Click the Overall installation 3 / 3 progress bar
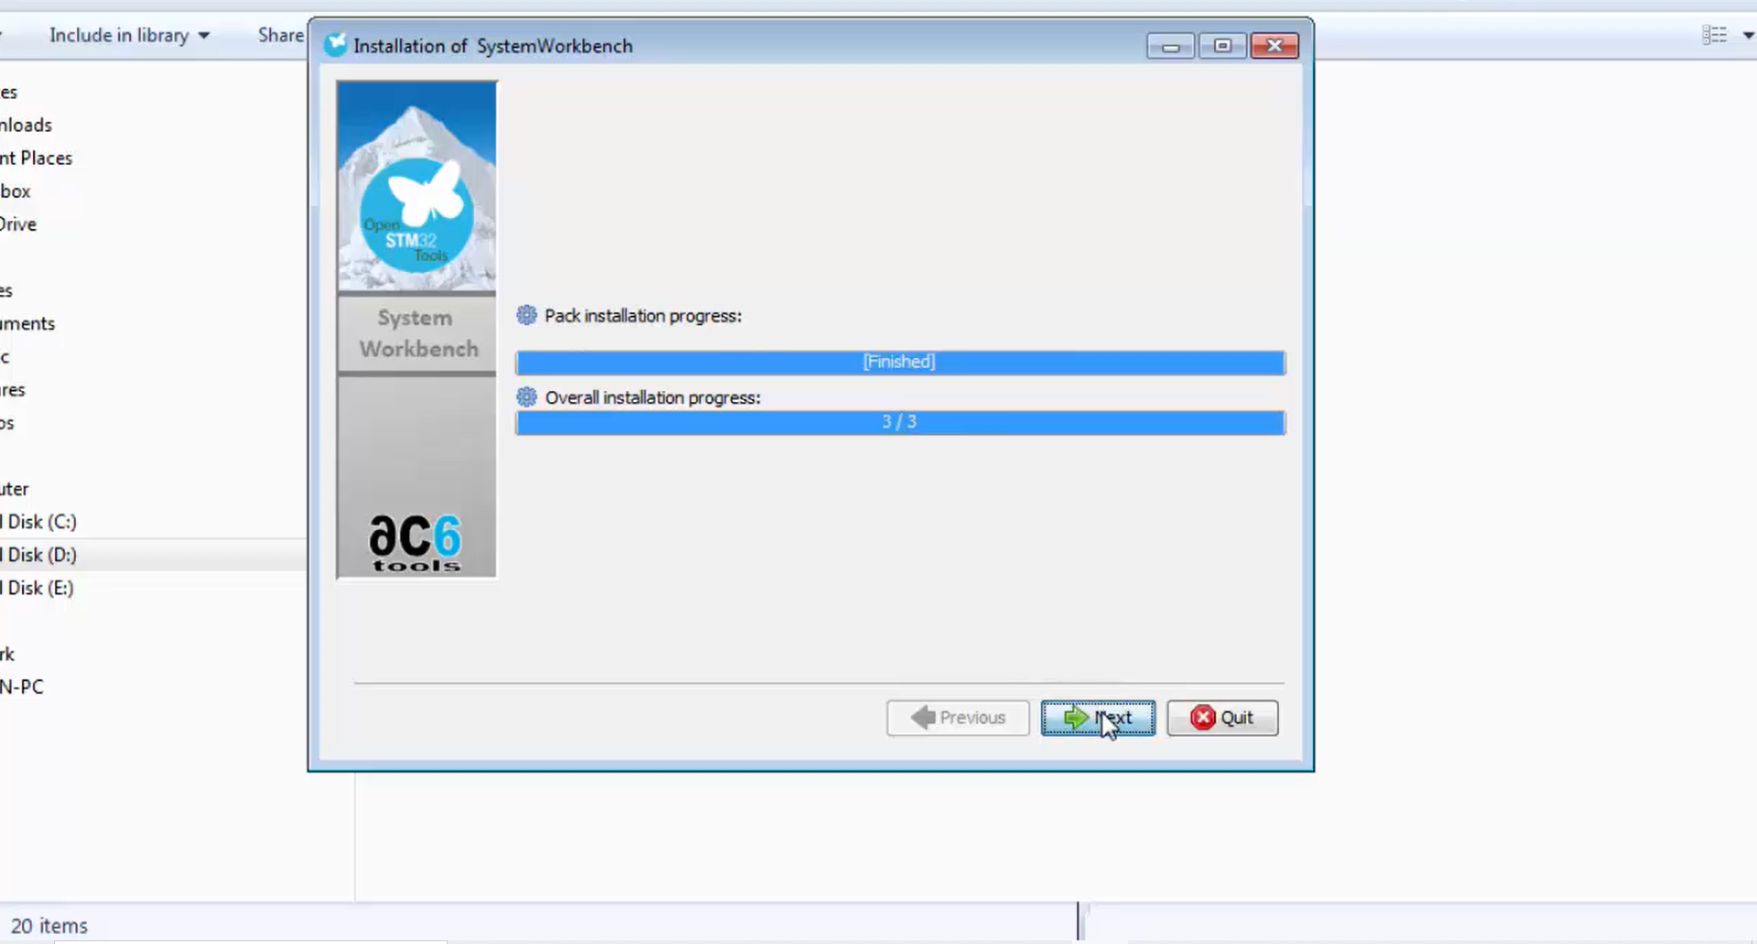The width and height of the screenshot is (1757, 944). [x=900, y=422]
